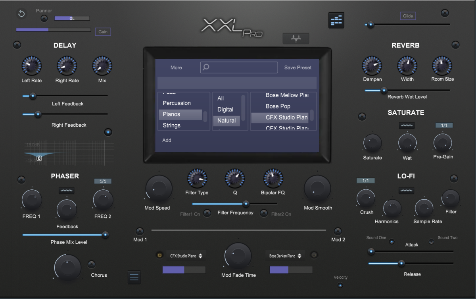Click the tuning fork icon below the logo

(296, 39)
